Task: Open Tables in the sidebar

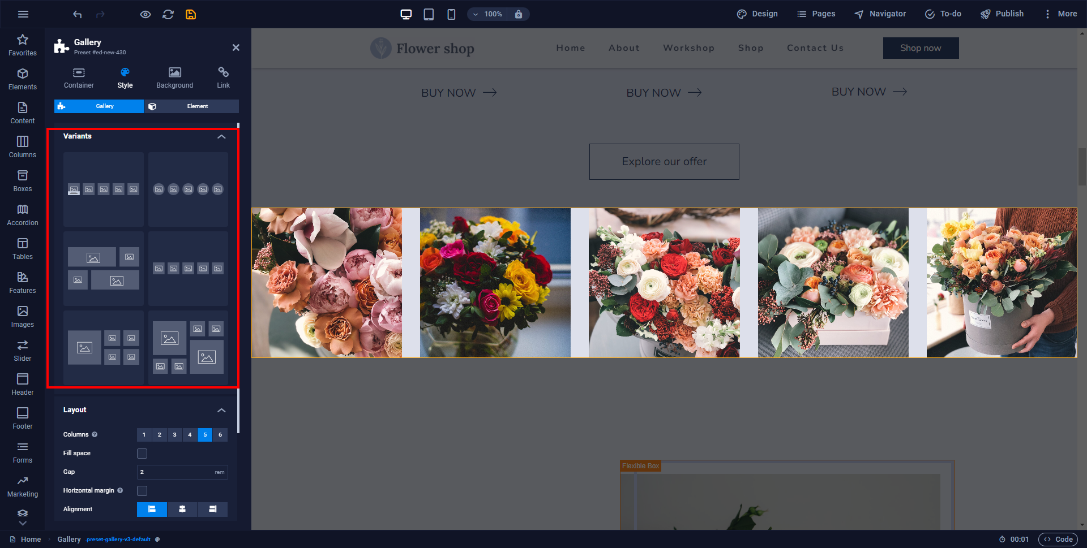Action: [23, 249]
